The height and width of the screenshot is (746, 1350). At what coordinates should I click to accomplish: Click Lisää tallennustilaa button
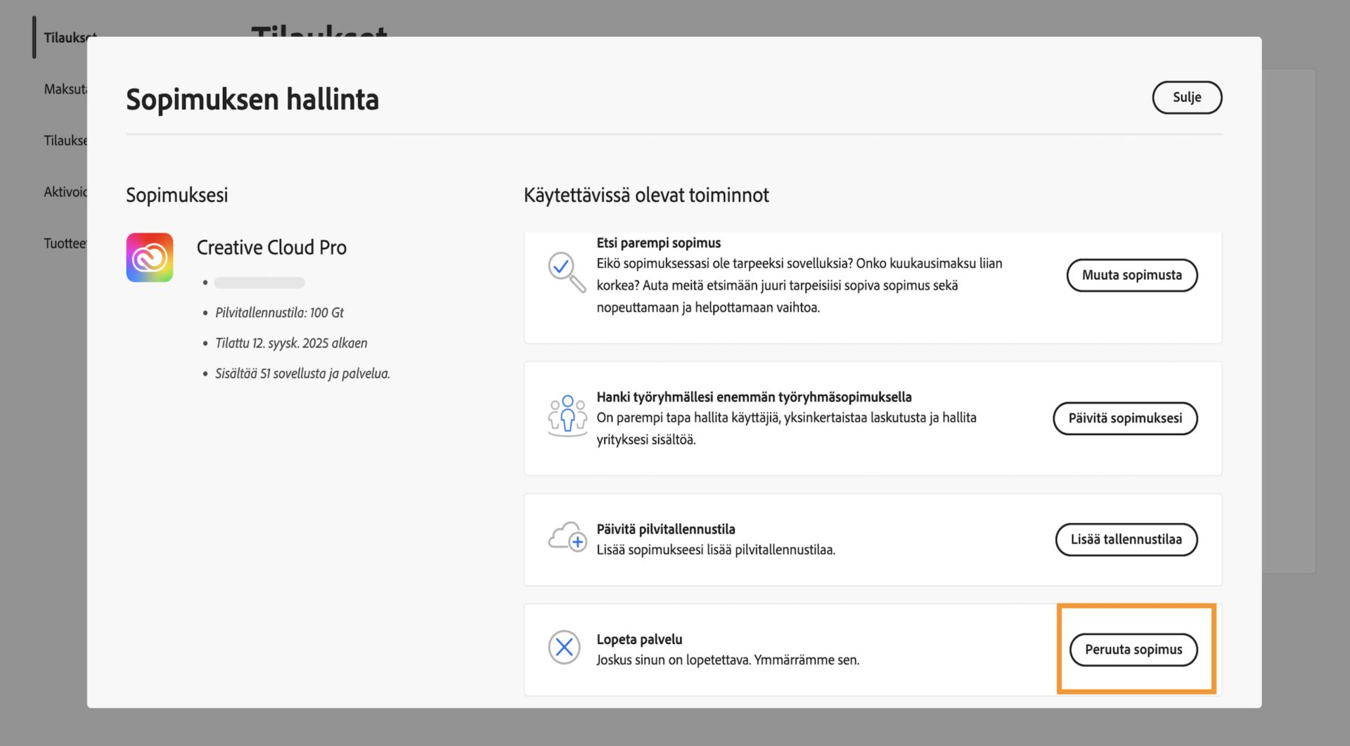click(1126, 539)
